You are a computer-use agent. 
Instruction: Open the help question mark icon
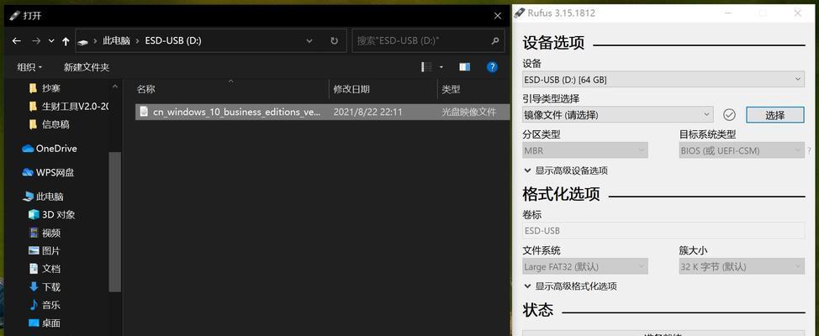pos(492,67)
